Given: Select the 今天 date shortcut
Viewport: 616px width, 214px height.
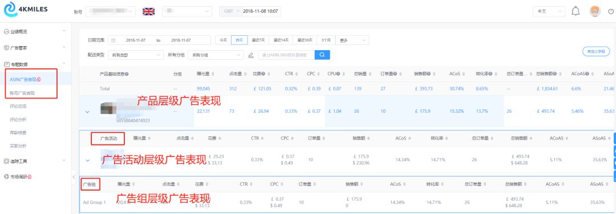Looking at the screenshot, I should 223,40.
